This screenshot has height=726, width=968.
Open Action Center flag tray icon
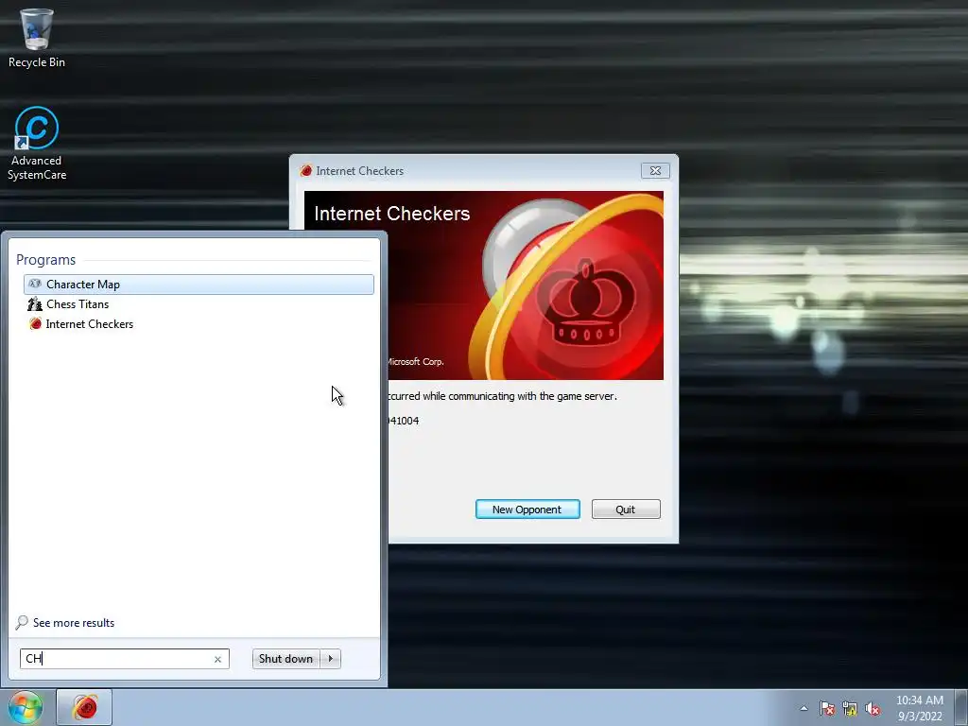click(827, 708)
